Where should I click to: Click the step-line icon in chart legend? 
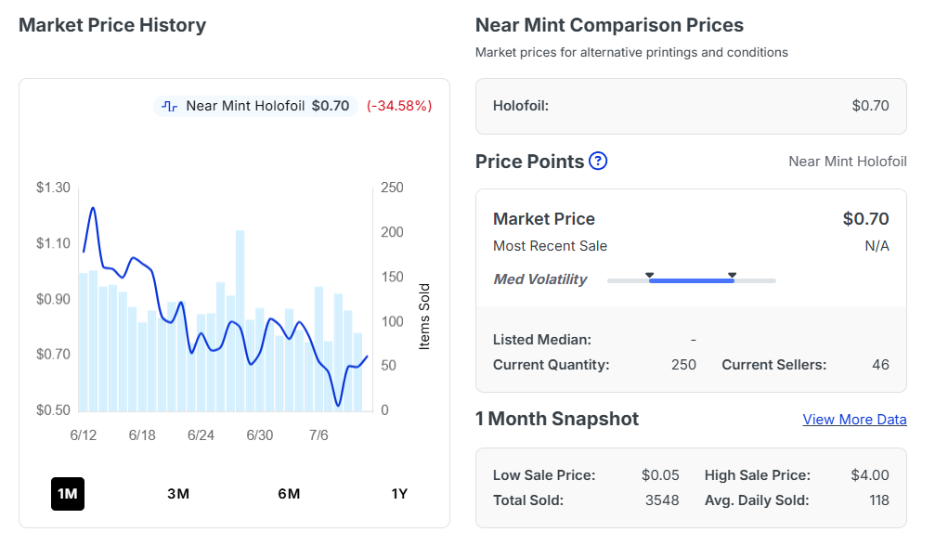point(170,106)
